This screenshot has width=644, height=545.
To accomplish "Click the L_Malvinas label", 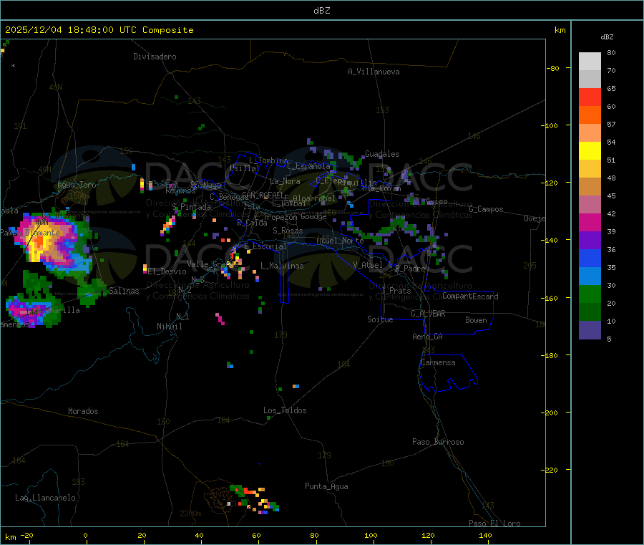I will (x=282, y=266).
